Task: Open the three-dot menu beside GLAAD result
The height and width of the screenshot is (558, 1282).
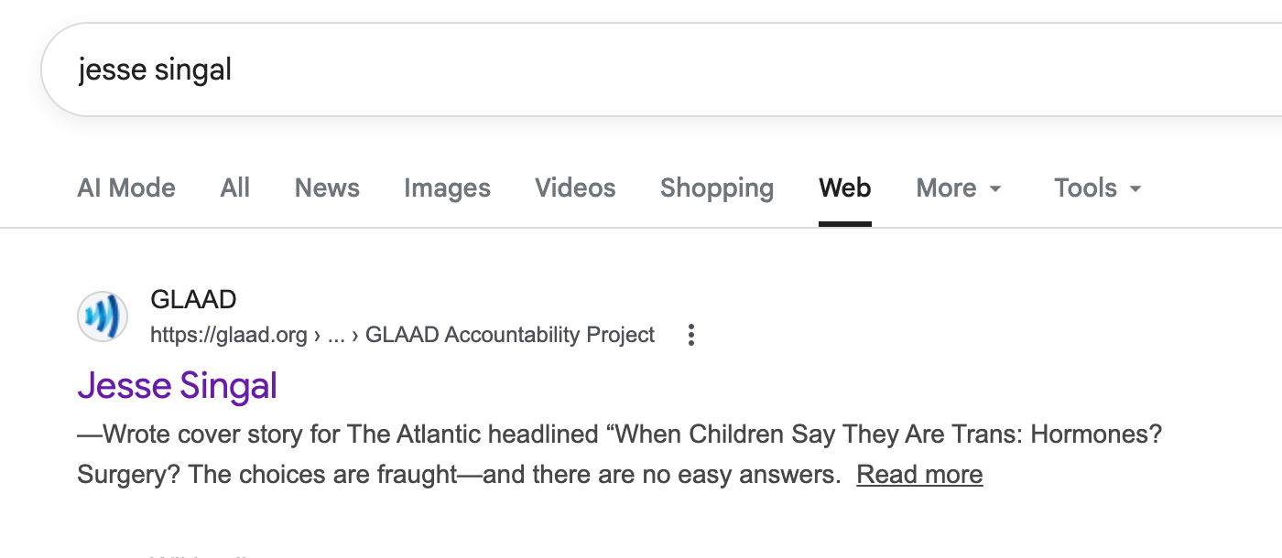Action: coord(691,335)
